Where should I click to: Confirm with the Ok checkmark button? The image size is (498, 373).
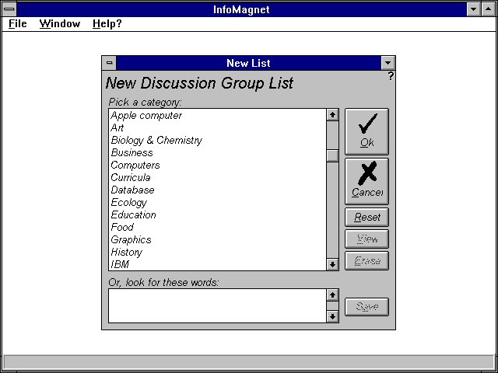[x=366, y=131]
